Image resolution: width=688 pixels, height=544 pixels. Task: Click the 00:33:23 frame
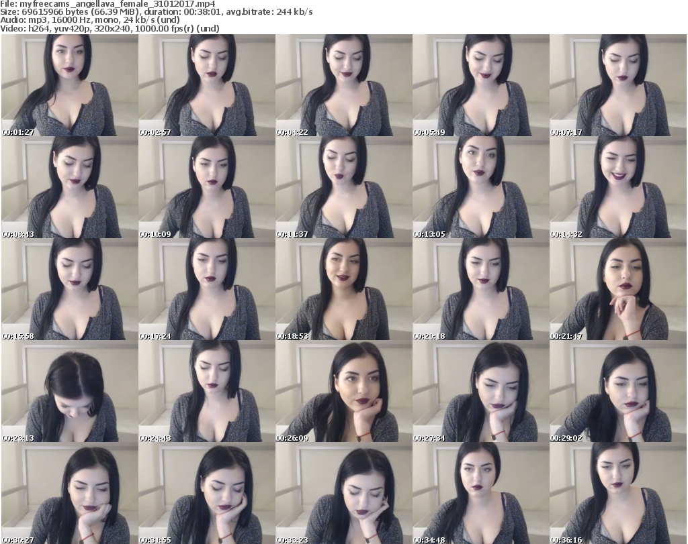343,493
